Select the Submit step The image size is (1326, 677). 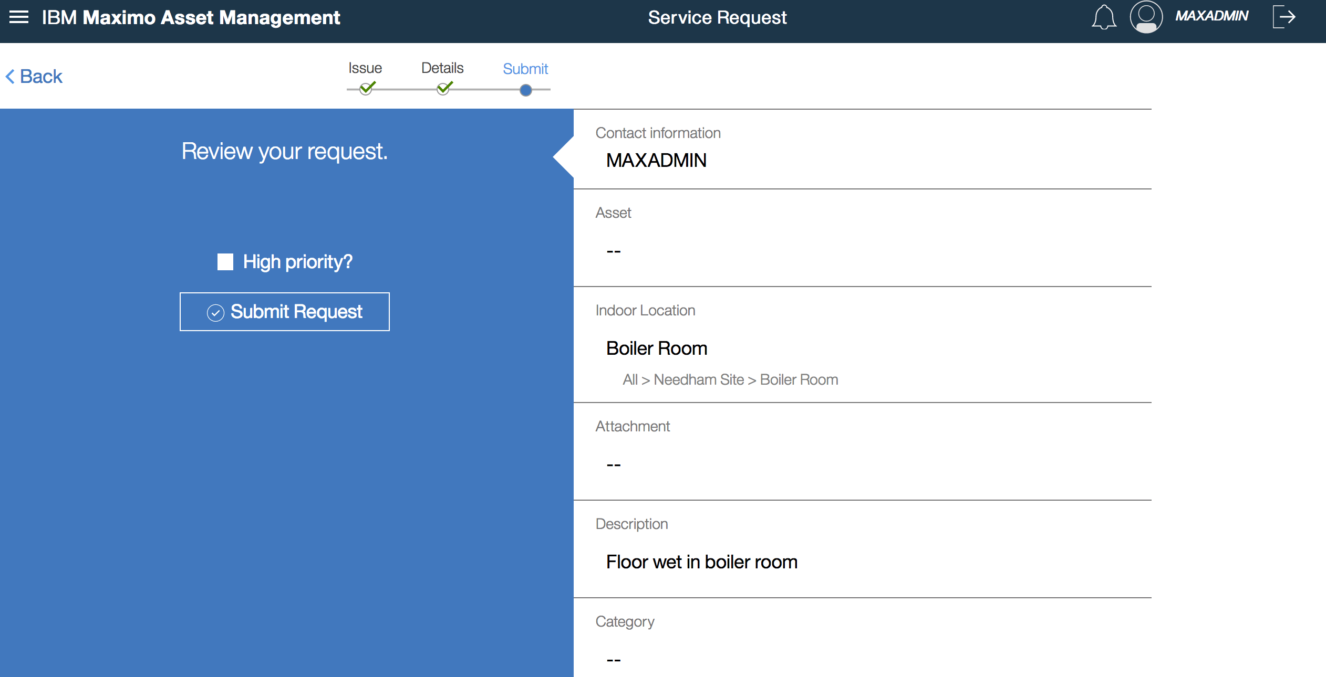pos(525,69)
